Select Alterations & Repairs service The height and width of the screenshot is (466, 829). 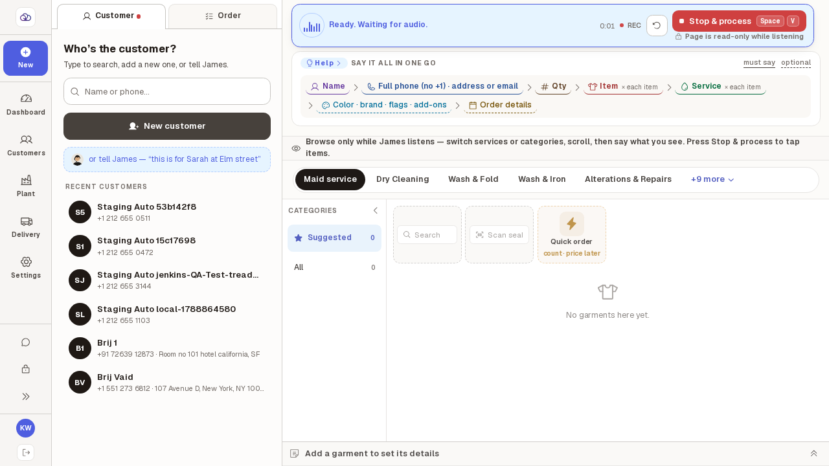[x=628, y=179]
